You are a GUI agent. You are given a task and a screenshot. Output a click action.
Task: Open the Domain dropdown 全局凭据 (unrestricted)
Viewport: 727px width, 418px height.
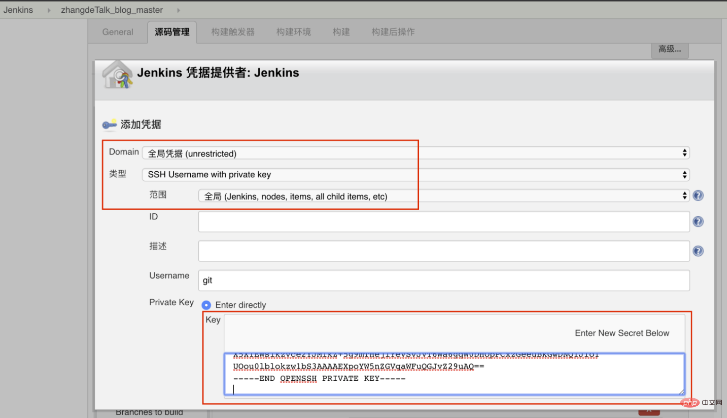(415, 153)
